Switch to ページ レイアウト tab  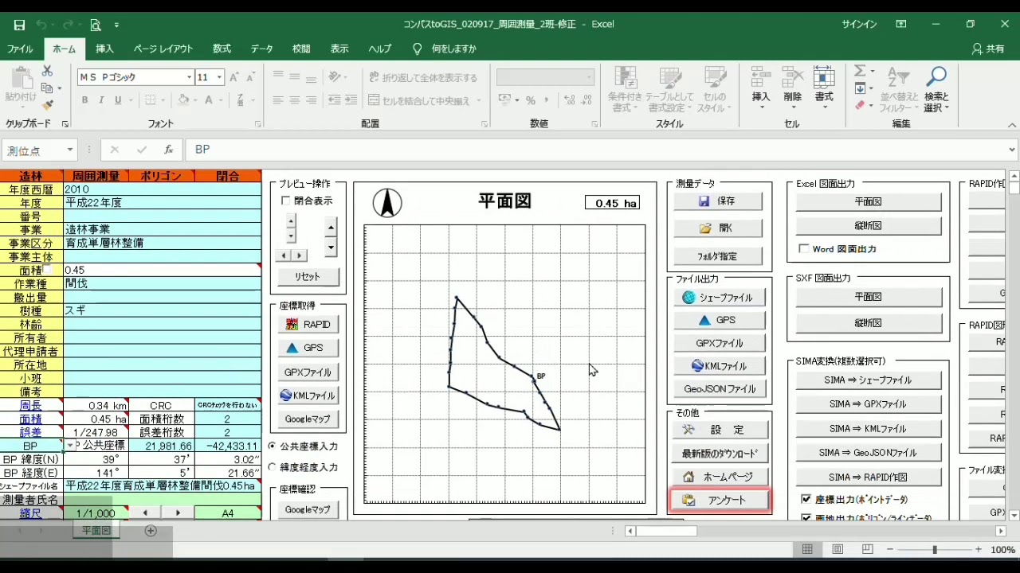tap(163, 49)
